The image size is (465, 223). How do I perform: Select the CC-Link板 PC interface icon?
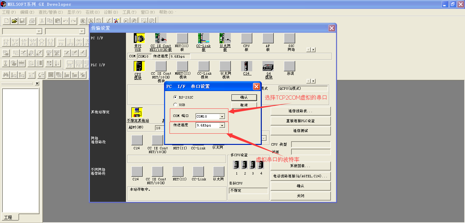(204, 38)
